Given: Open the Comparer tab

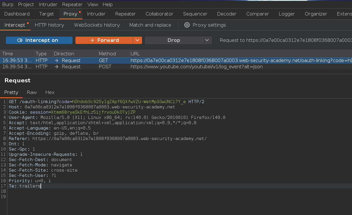Looking at the screenshot, I should click(x=257, y=14).
